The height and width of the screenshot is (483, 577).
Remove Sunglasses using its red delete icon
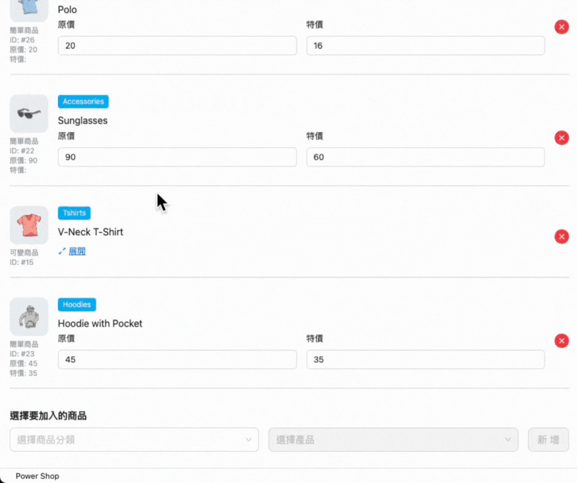(x=562, y=137)
